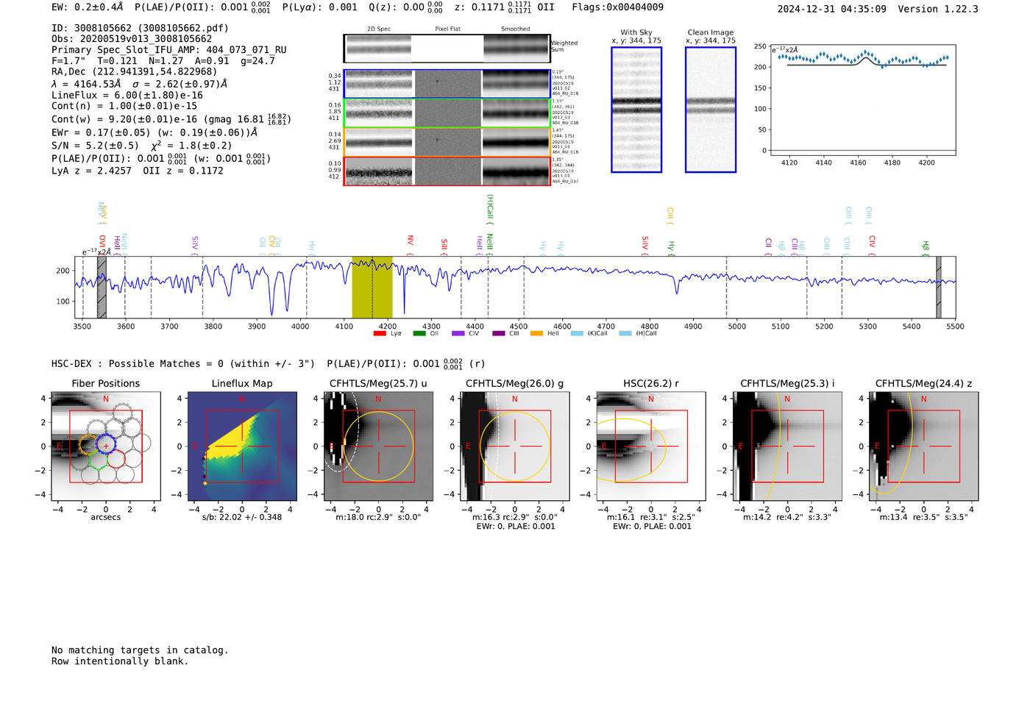The height and width of the screenshot is (701, 1030).
Task: Click the HSC(26.2) r image cutout
Action: 651,446
